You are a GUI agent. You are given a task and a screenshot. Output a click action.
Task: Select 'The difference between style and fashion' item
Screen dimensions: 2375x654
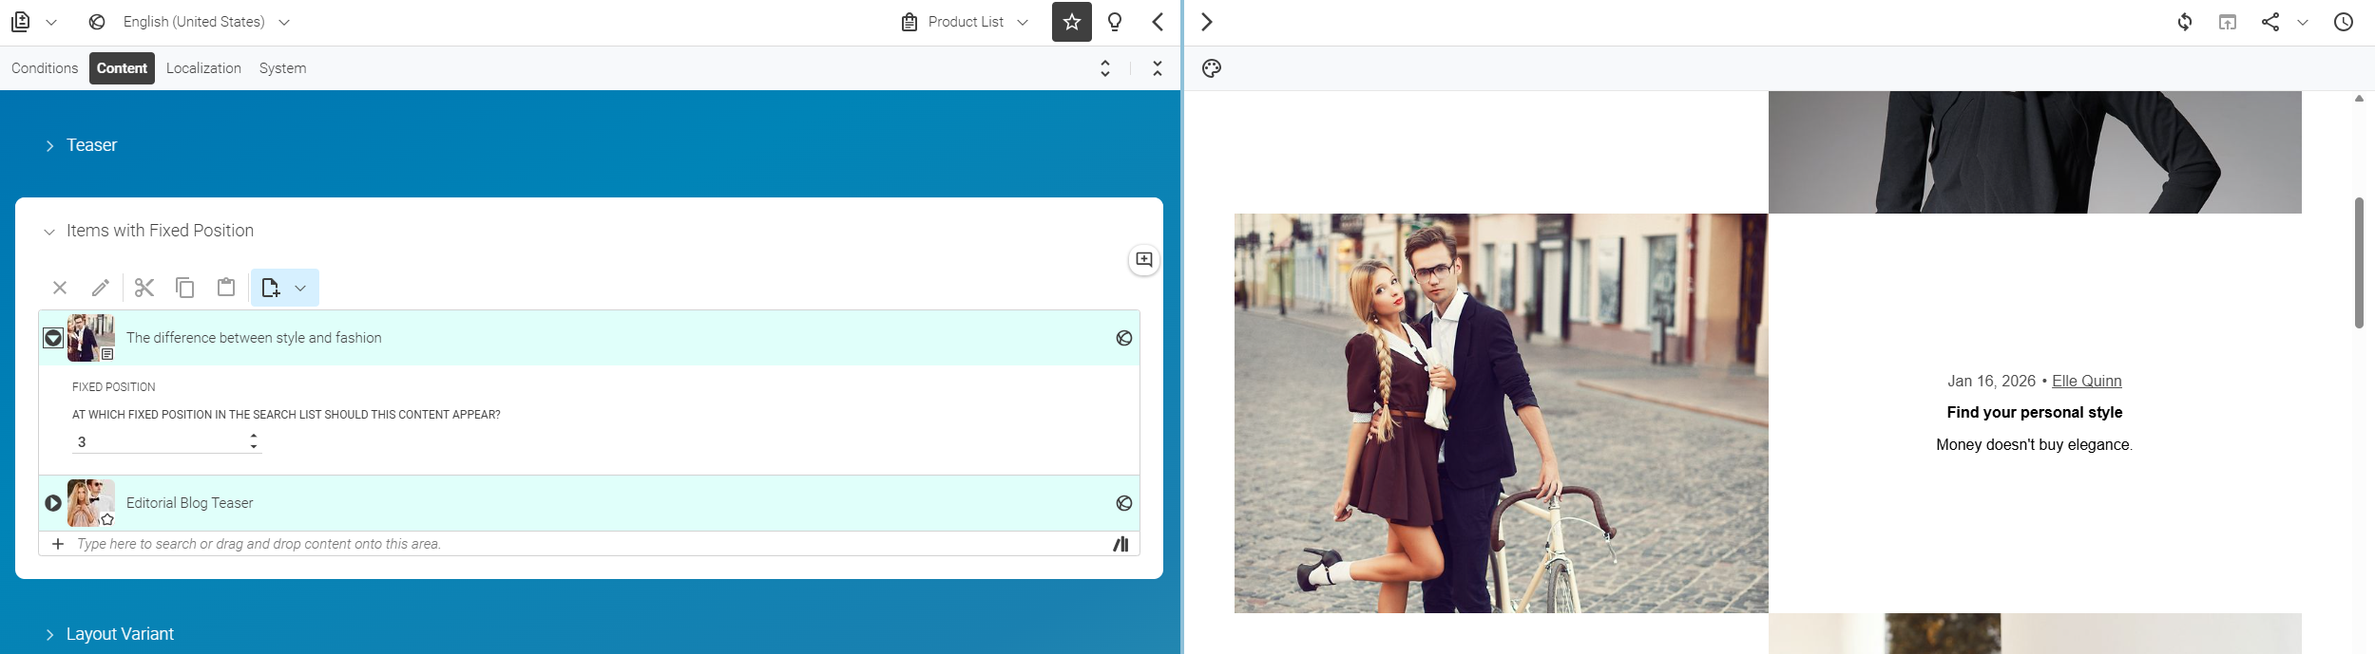point(254,338)
